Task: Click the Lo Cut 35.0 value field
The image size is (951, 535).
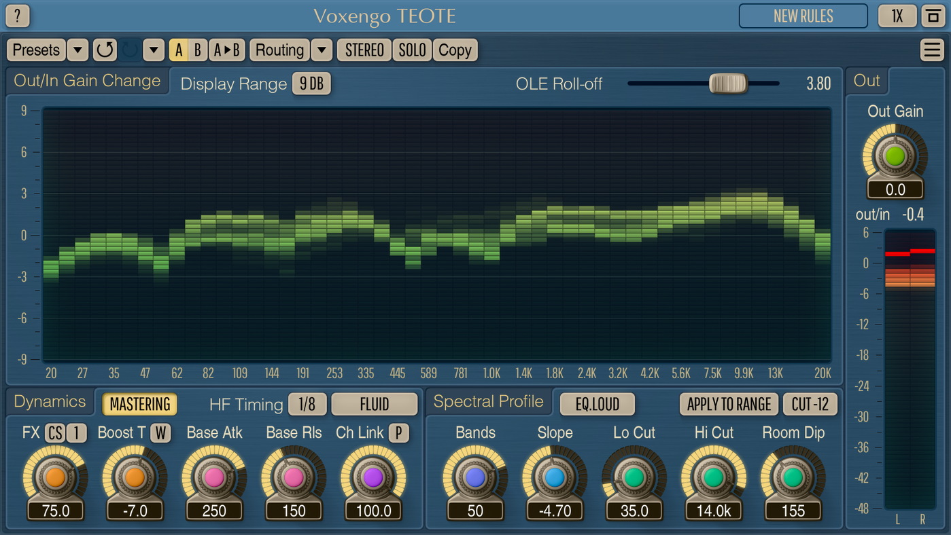Action: coord(634,511)
